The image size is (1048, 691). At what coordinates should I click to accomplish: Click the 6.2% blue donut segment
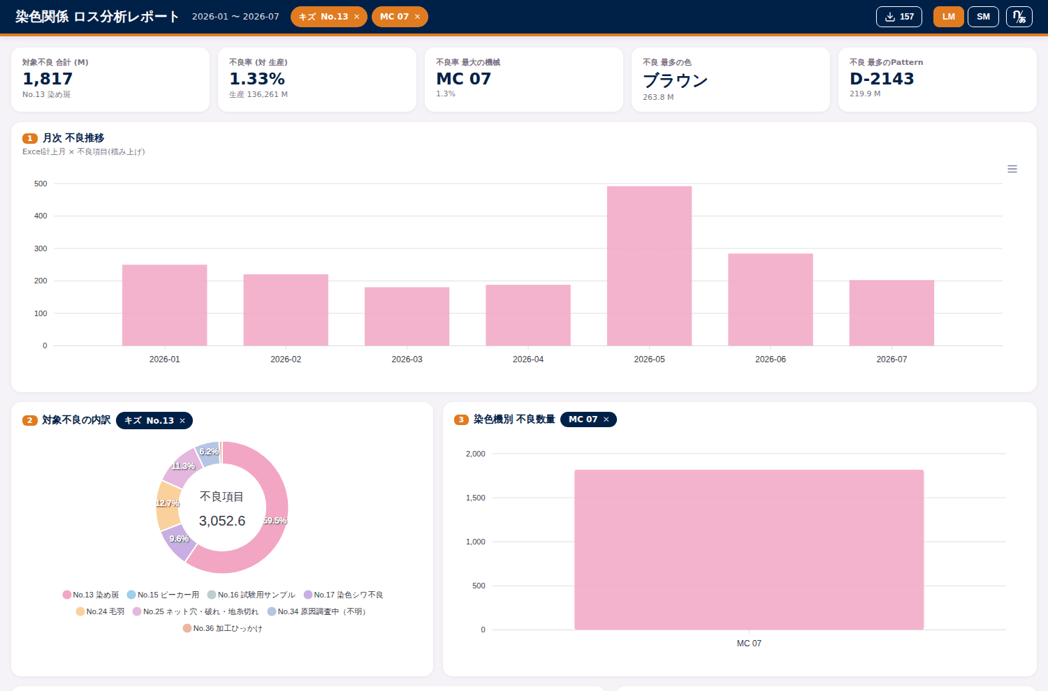[x=208, y=452]
